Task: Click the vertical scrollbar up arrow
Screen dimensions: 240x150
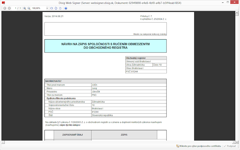Action: (x=237, y=12)
